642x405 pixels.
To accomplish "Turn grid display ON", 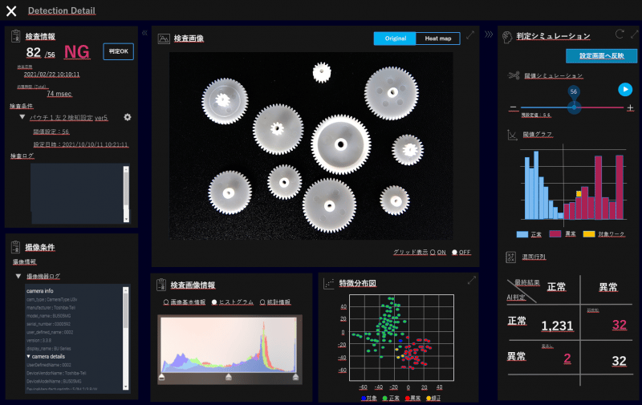I will tap(433, 253).
